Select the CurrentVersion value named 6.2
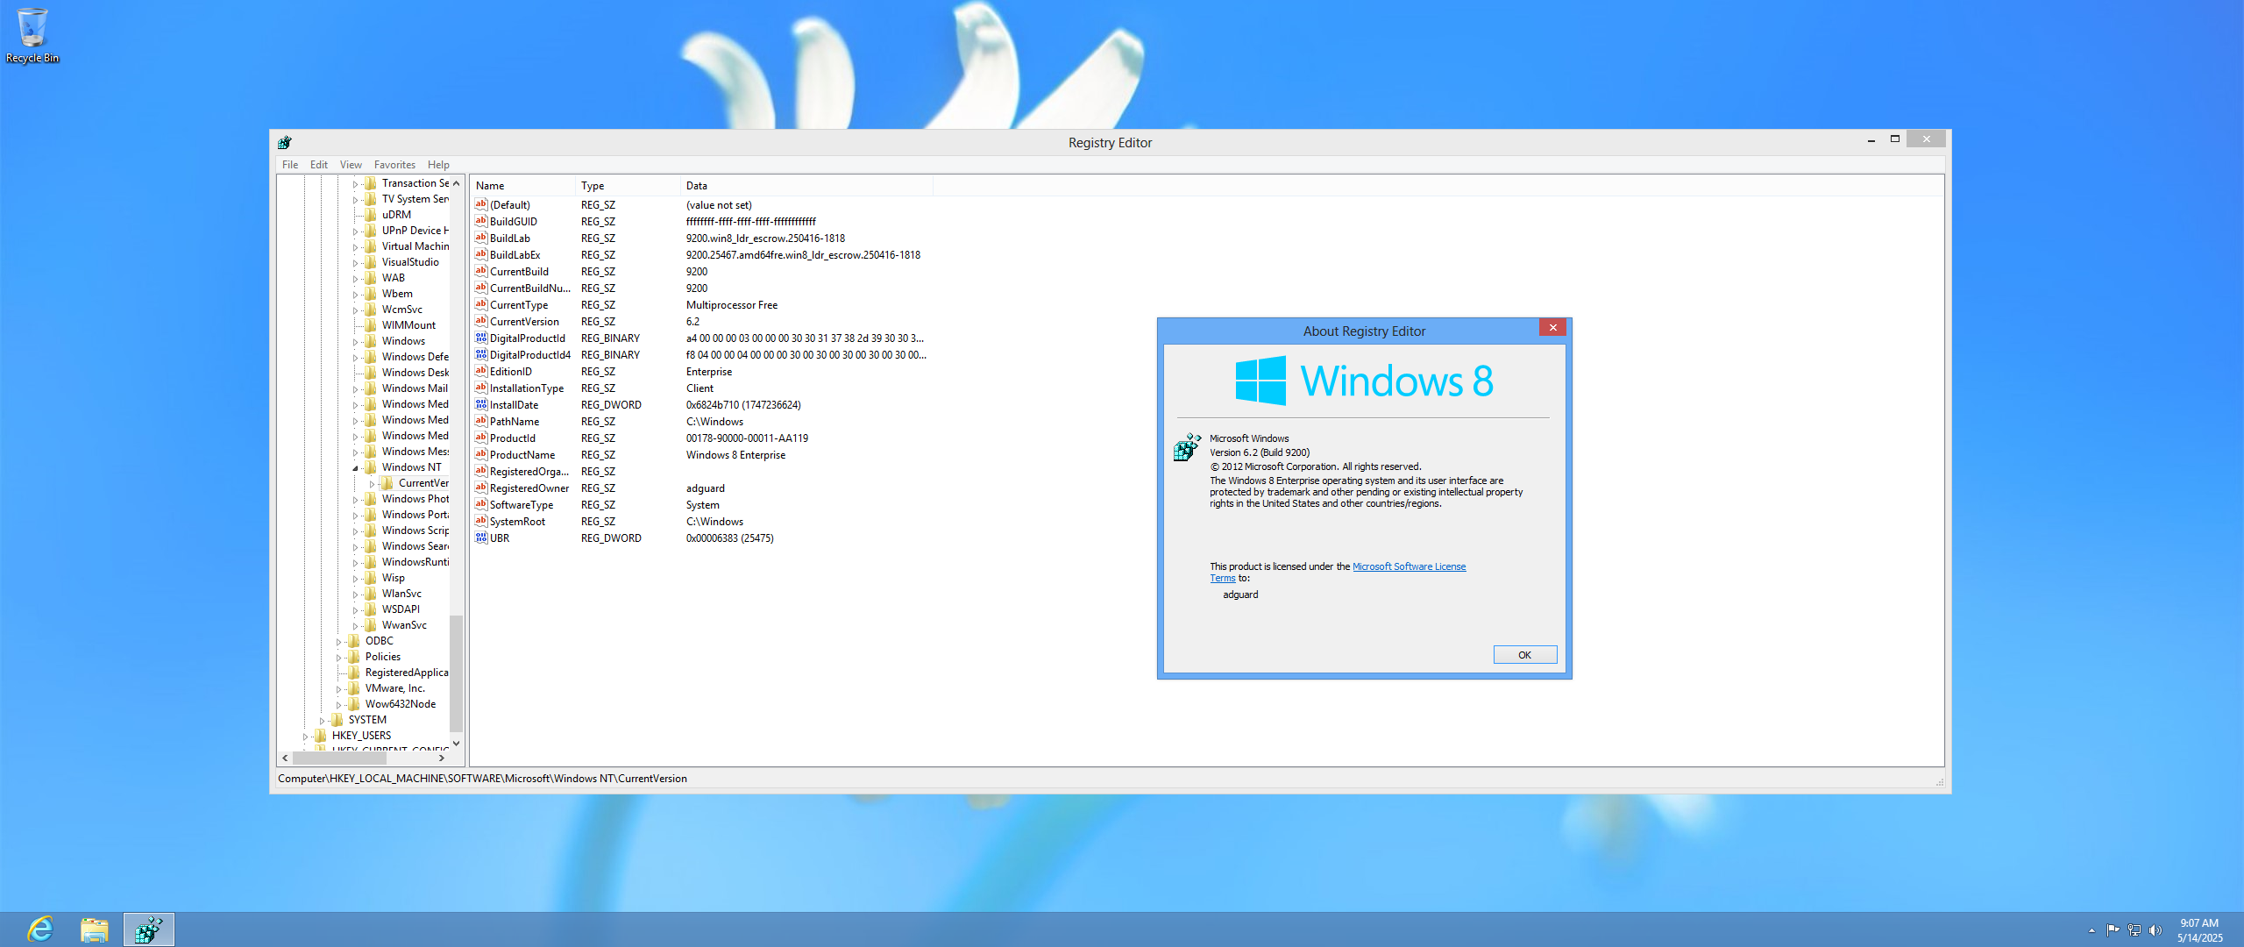This screenshot has width=2244, height=947. point(524,321)
